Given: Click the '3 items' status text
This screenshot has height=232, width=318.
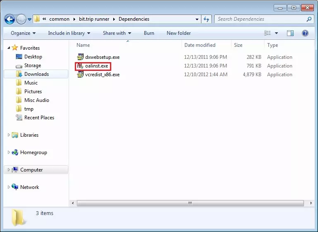Looking at the screenshot, I should pyautogui.click(x=44, y=213).
